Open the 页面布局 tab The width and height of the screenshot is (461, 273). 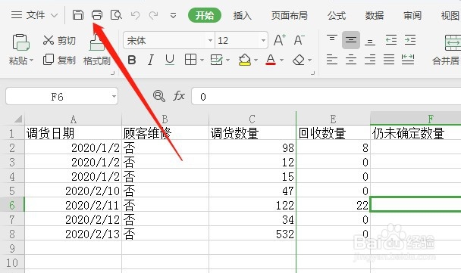tap(290, 15)
